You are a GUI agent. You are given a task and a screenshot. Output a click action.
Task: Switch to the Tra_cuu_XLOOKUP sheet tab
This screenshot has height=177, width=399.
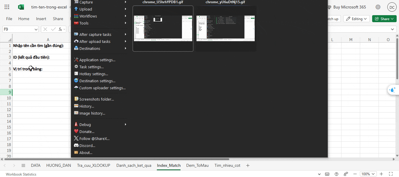[93, 165]
